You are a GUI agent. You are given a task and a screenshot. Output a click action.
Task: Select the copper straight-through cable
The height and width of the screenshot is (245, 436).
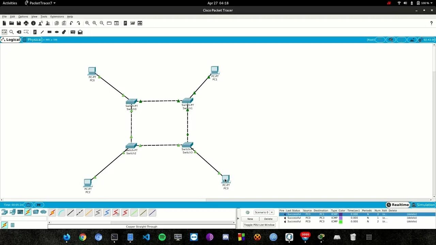(x=71, y=213)
